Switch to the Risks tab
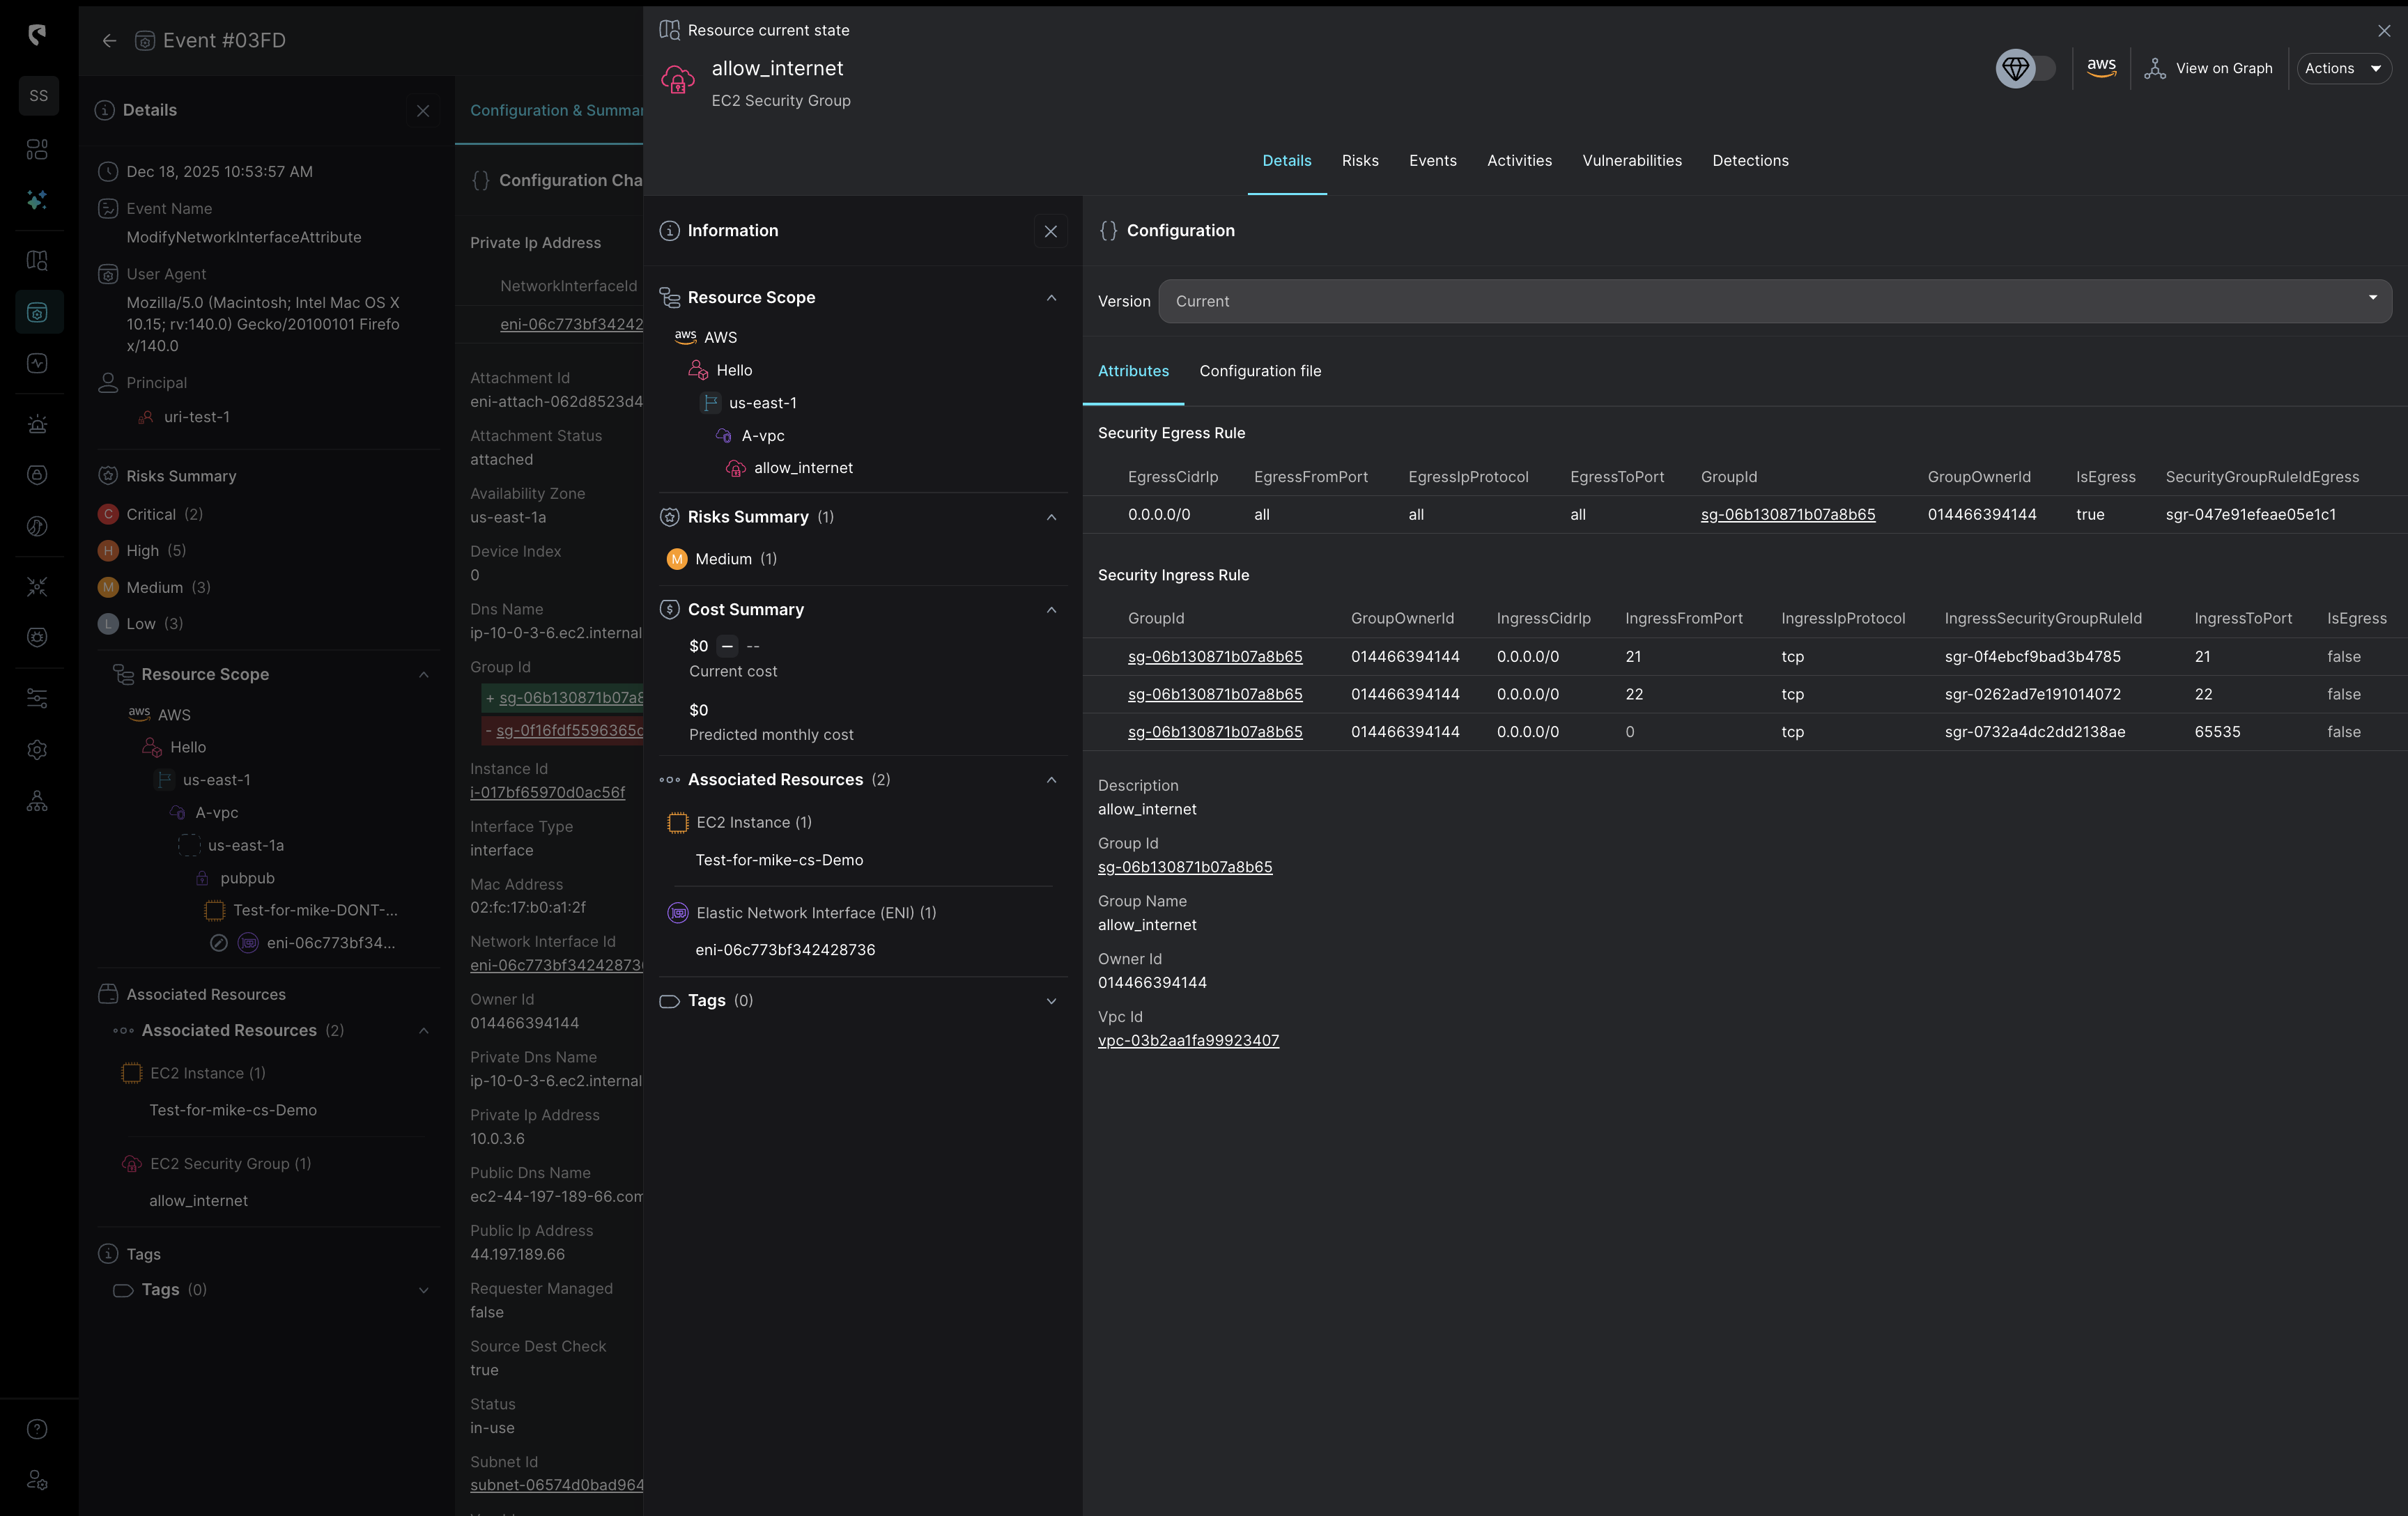This screenshot has height=1516, width=2408. [1359, 160]
